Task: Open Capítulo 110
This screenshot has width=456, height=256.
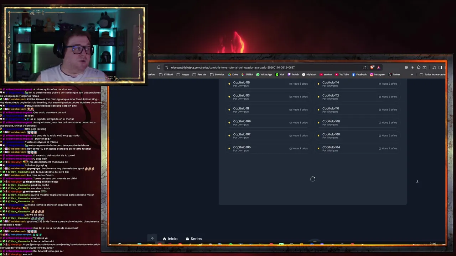Action: [357, 110]
